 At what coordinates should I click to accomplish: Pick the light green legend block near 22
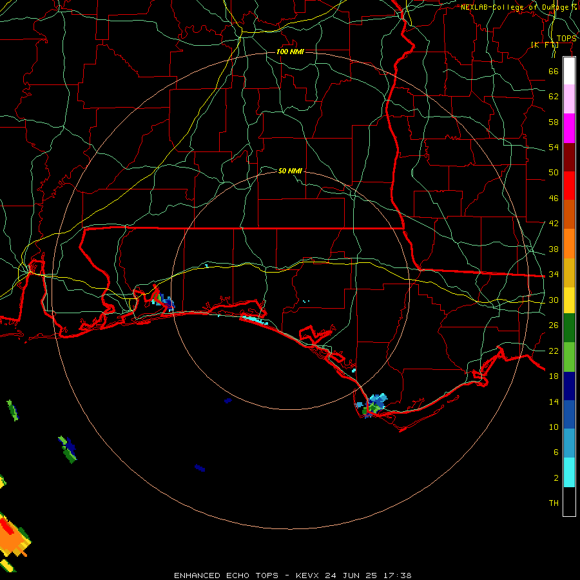point(569,357)
